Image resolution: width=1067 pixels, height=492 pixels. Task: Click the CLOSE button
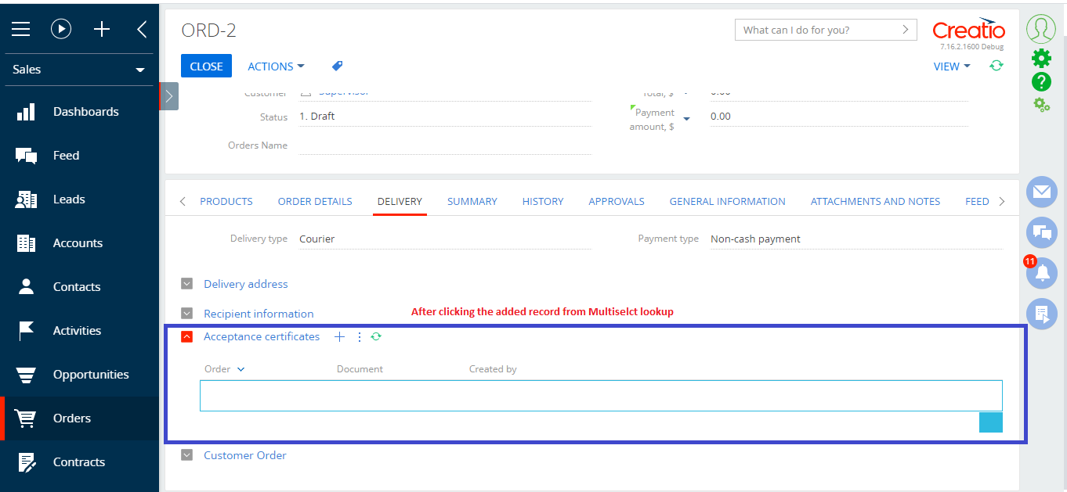pyautogui.click(x=206, y=66)
